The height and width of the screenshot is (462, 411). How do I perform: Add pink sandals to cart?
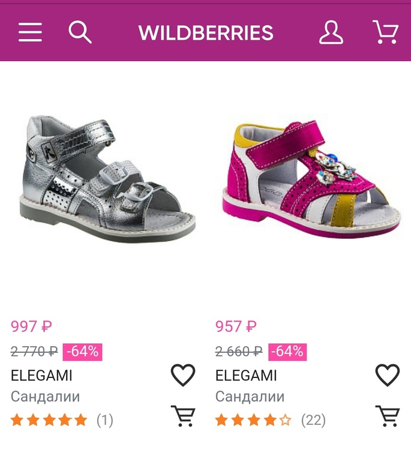(x=388, y=416)
